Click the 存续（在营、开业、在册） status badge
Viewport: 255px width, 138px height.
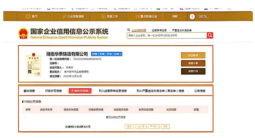click(x=107, y=54)
